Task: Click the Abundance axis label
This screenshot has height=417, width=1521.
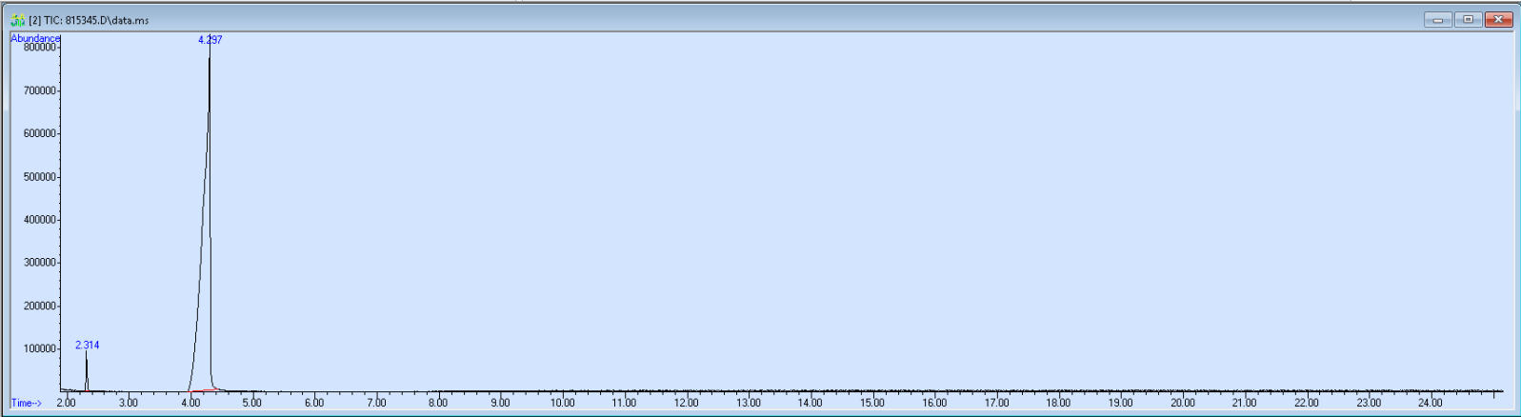Action: tap(35, 38)
